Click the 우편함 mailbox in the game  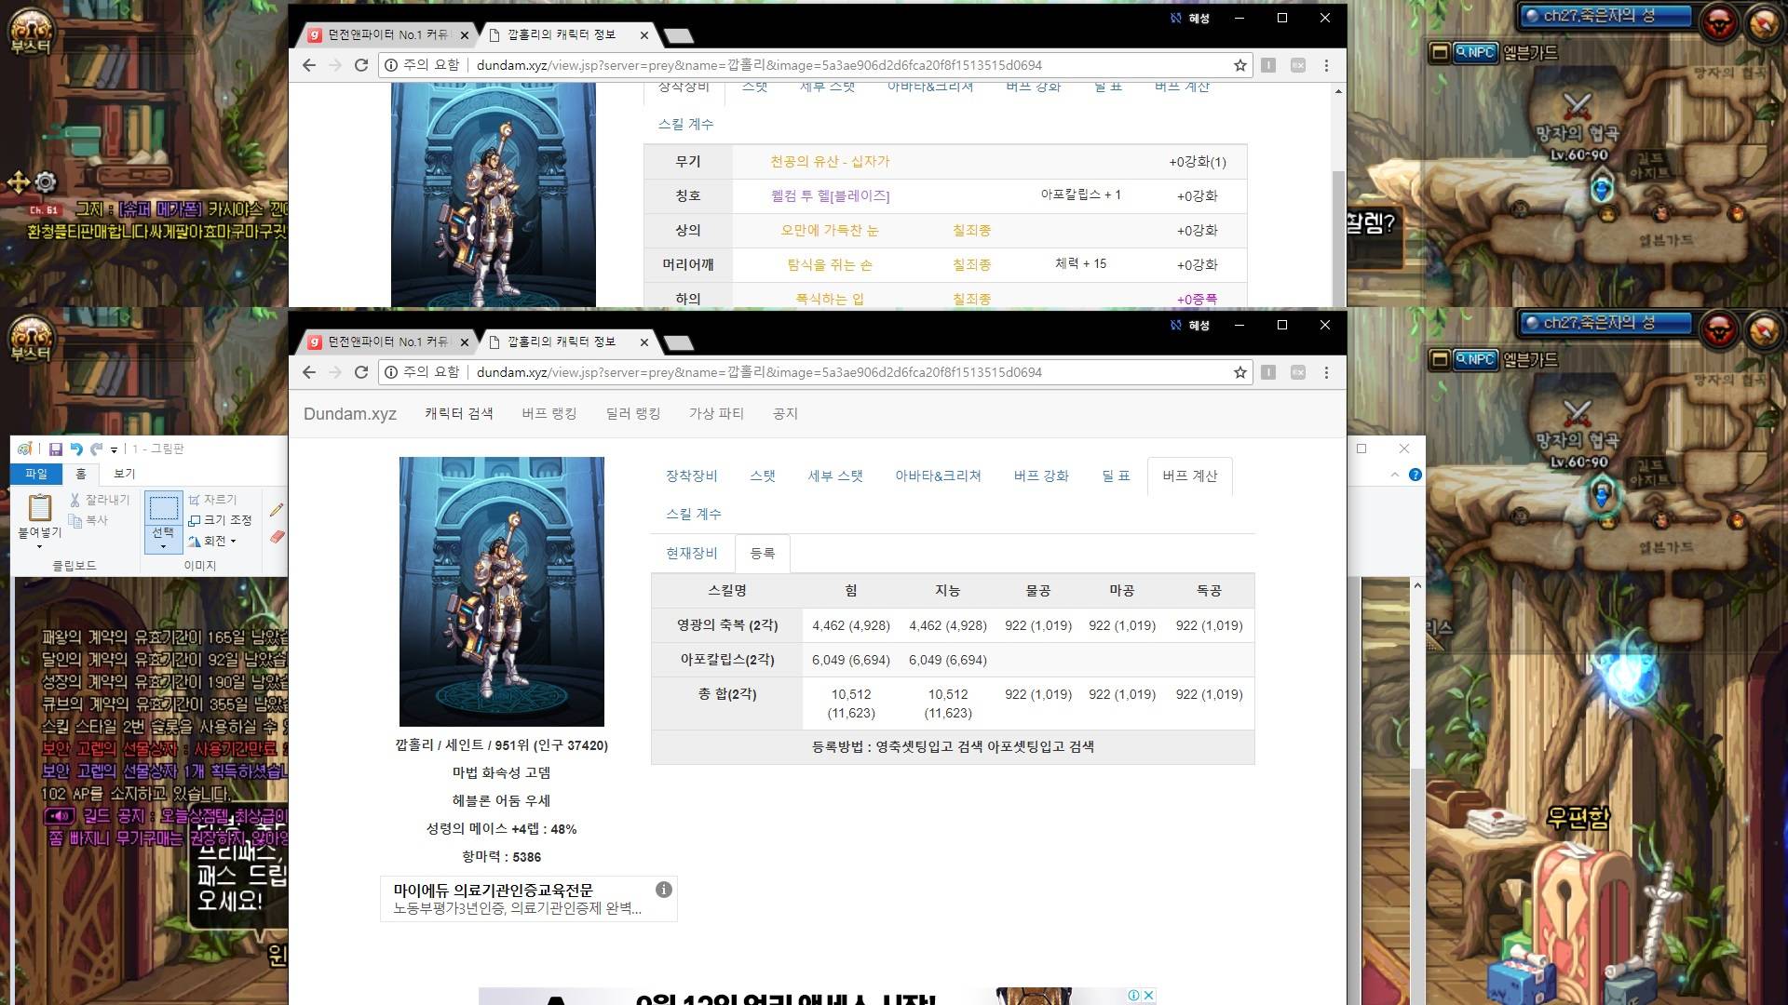click(1578, 818)
